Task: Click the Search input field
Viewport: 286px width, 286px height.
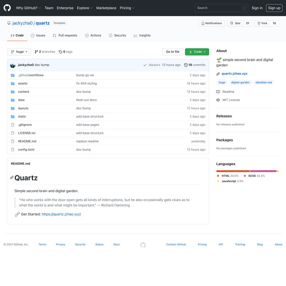Action: 221,8
